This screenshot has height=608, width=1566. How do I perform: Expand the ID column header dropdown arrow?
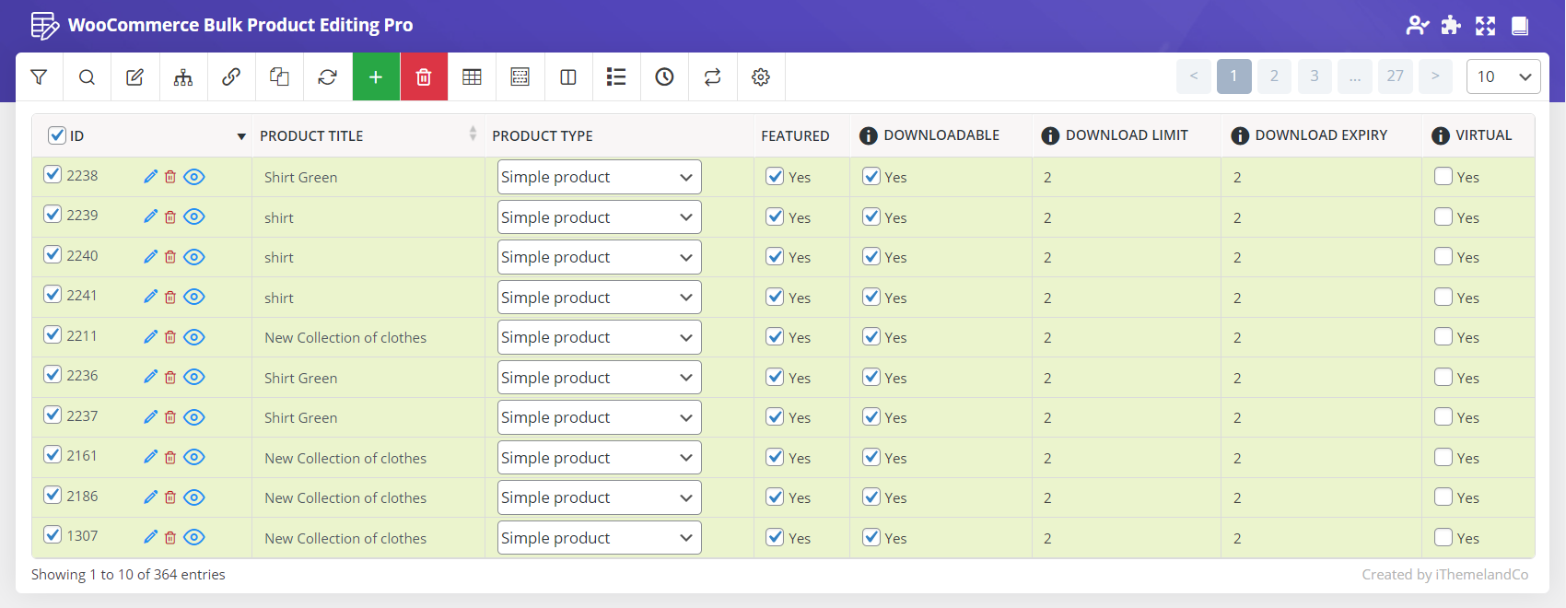(x=241, y=136)
